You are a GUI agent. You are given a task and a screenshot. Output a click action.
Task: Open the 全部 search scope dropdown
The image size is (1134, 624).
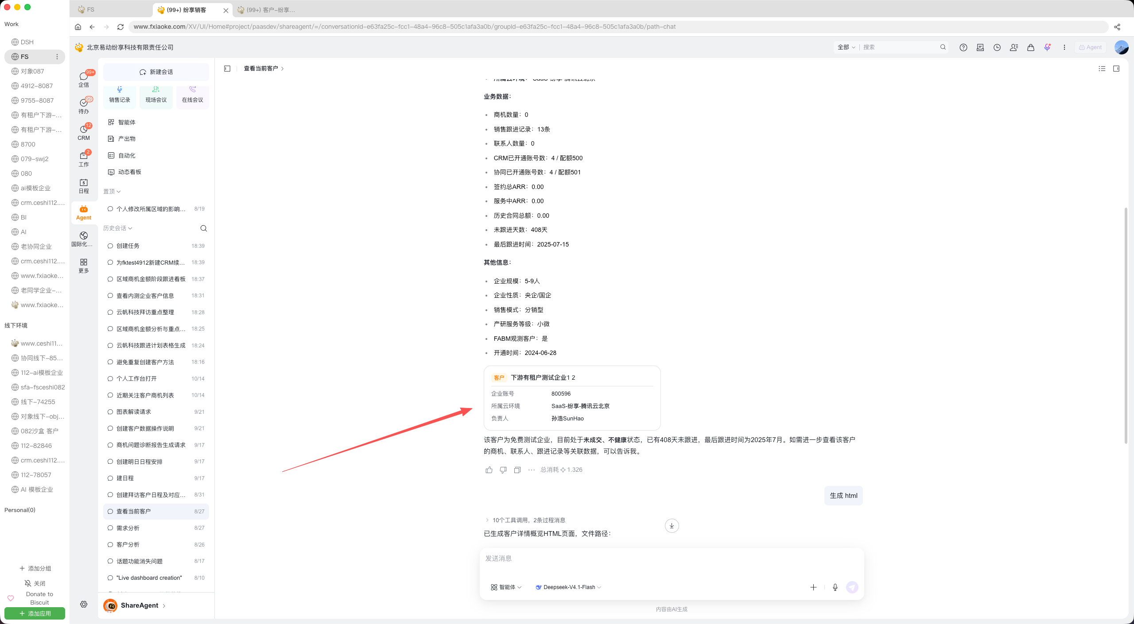(846, 47)
